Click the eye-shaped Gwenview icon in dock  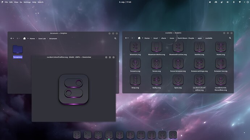[x=173, y=135]
